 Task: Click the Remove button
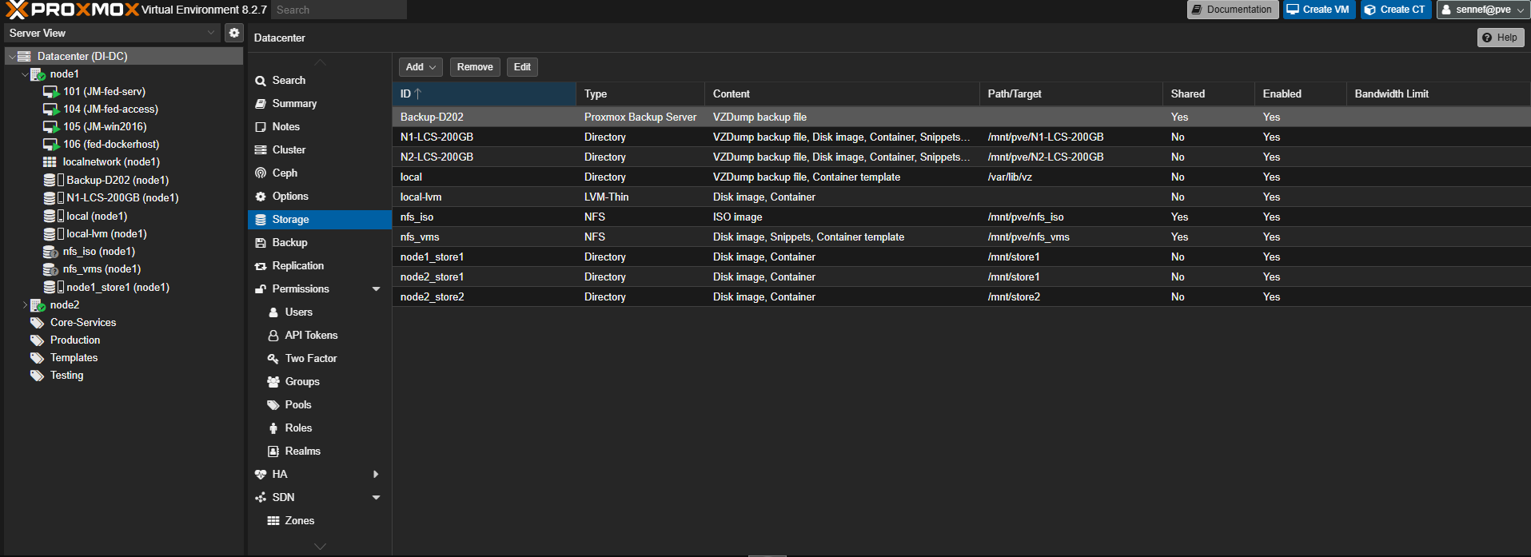coord(475,67)
